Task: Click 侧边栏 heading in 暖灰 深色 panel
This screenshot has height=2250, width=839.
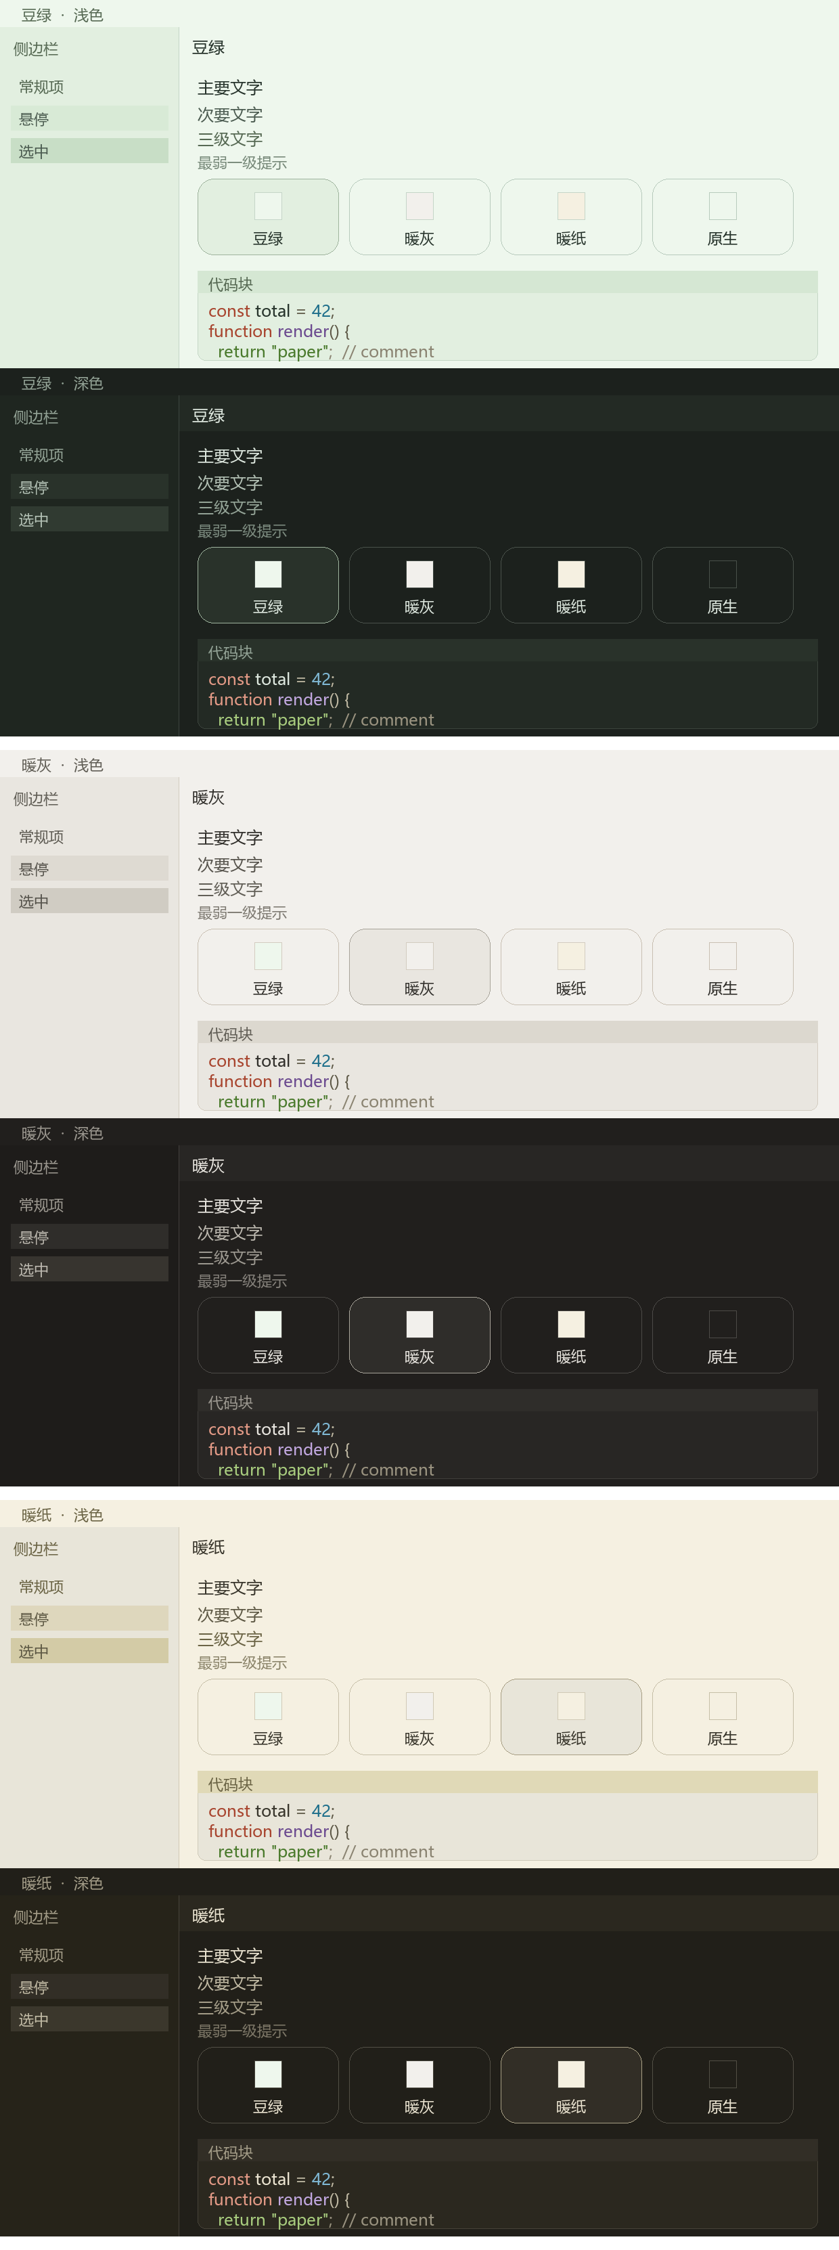Action: pos(36,1167)
